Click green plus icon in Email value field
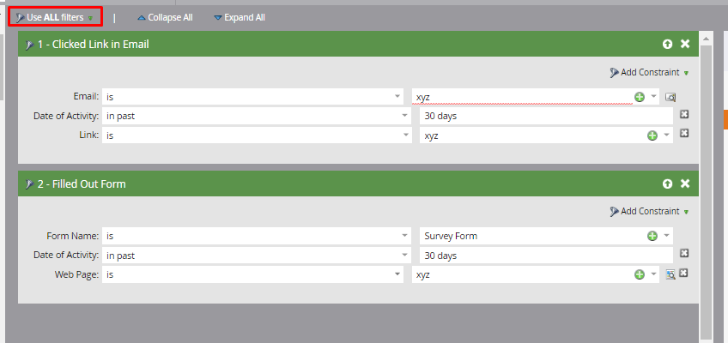The image size is (728, 343). (x=639, y=97)
